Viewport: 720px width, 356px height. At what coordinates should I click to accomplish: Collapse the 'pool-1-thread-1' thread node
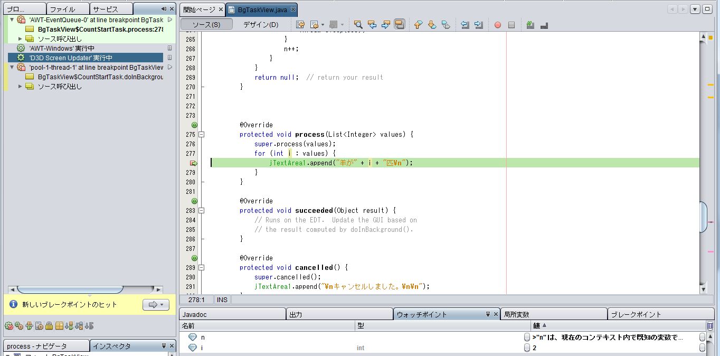tap(12, 67)
